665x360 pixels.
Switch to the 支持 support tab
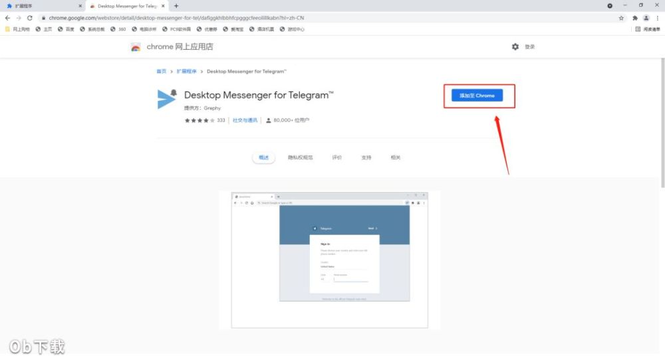point(366,157)
